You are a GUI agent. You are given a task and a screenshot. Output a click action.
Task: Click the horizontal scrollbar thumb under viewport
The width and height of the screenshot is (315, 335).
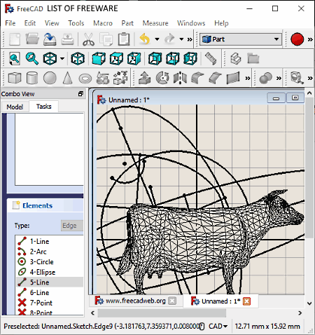(162, 313)
